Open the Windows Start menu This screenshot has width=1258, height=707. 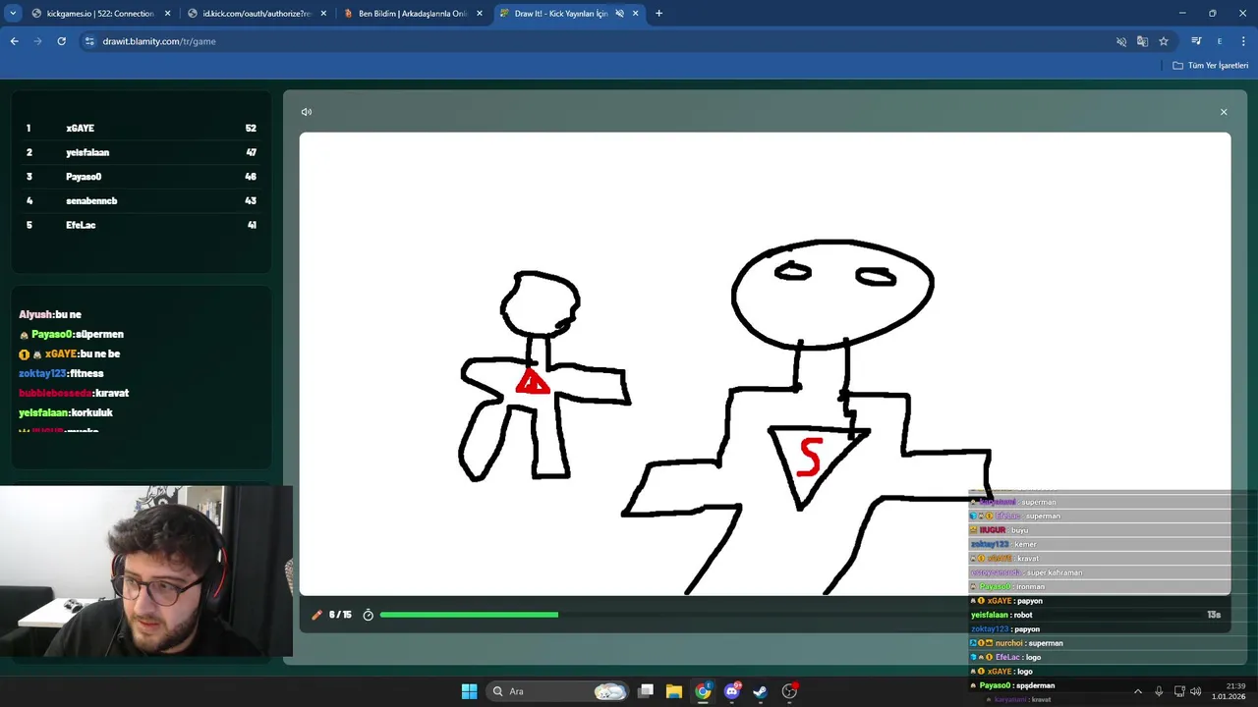(470, 691)
